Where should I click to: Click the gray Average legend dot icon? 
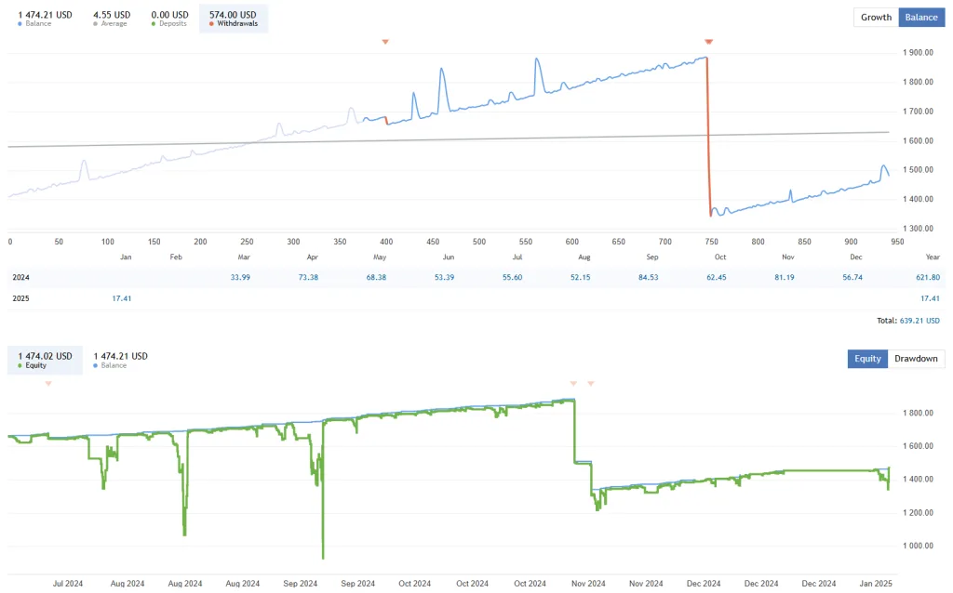[x=94, y=22]
